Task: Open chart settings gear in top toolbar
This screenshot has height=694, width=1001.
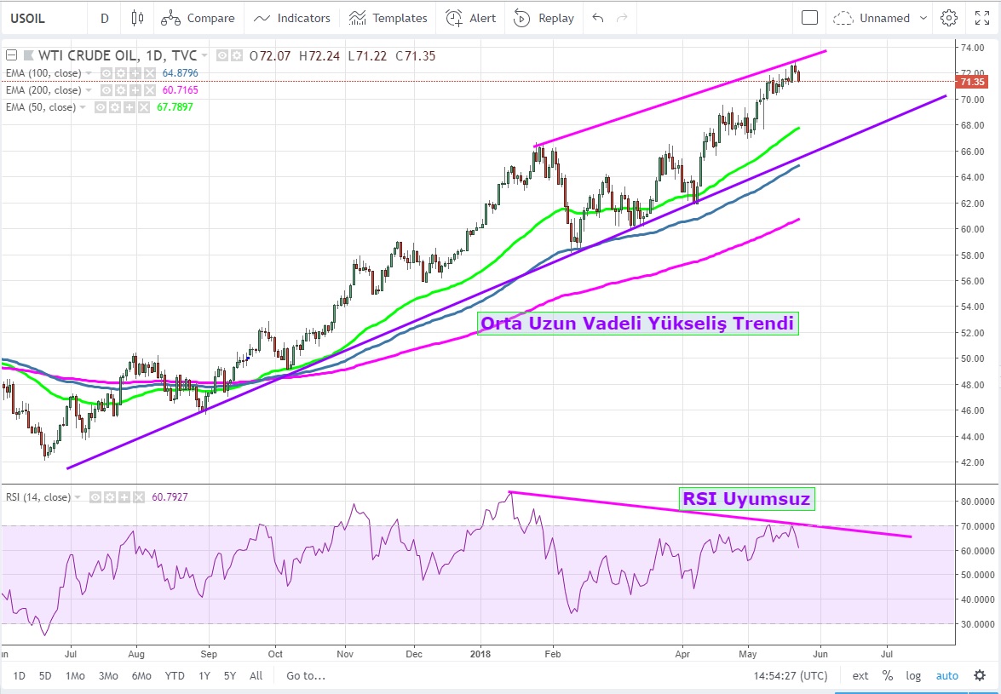Action: click(x=948, y=18)
